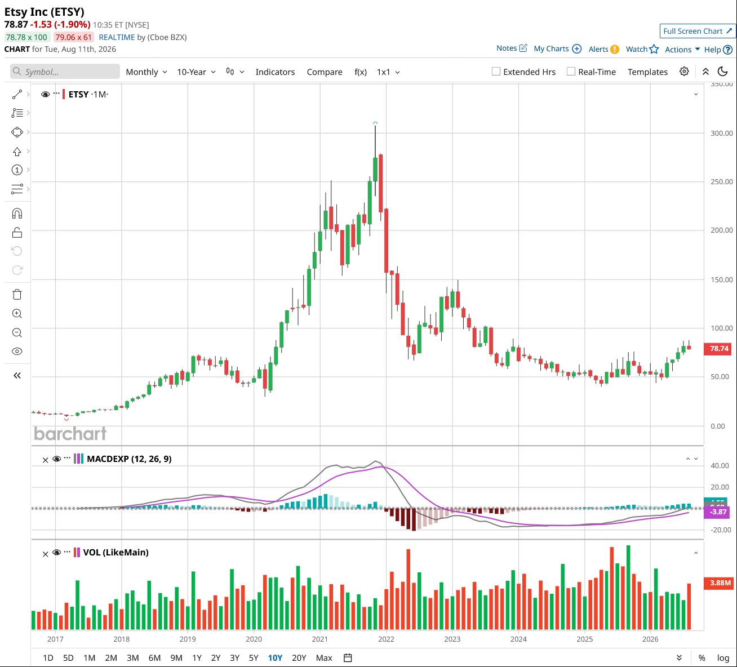Select the 6M time range
Viewport: 737px width, 667px height.
pyautogui.click(x=154, y=657)
